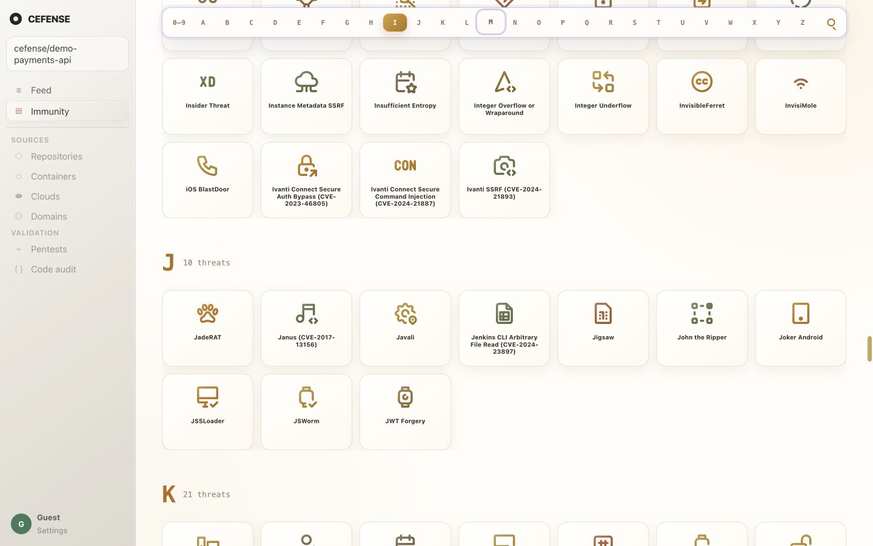Click the search magnifier icon in alphabet bar

(x=831, y=24)
